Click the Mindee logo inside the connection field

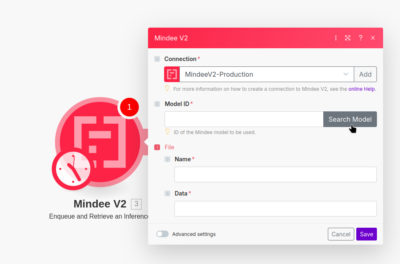[x=172, y=74]
